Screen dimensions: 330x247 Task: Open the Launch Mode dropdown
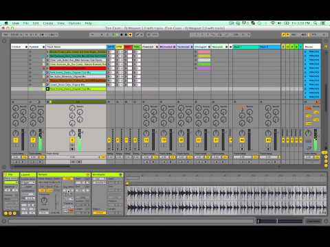pyautogui.click(x=28, y=183)
